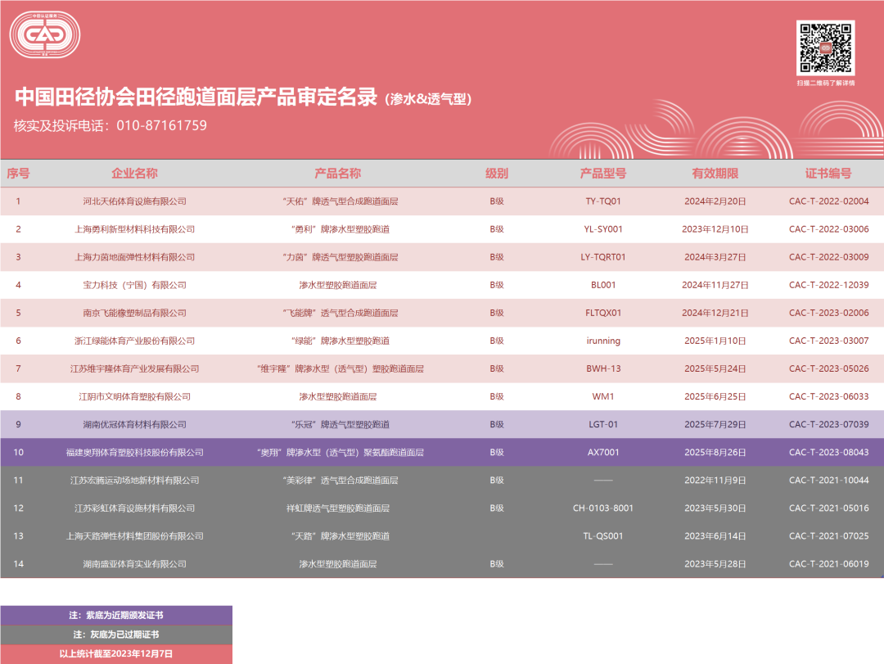Click certificate number CAC-T-2021-10044
The height and width of the screenshot is (664, 884).
click(x=828, y=481)
